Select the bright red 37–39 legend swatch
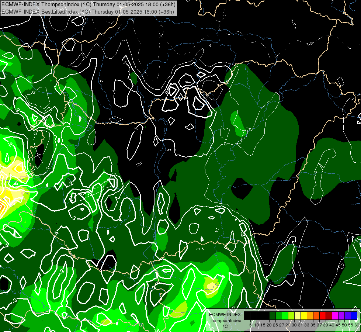This screenshot has width=361, height=332. pos(323,315)
